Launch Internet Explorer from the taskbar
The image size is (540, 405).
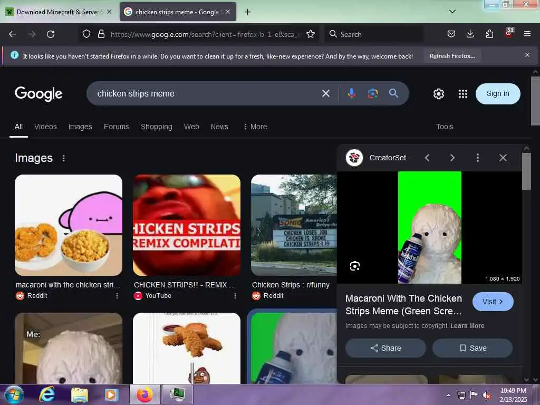click(x=47, y=394)
